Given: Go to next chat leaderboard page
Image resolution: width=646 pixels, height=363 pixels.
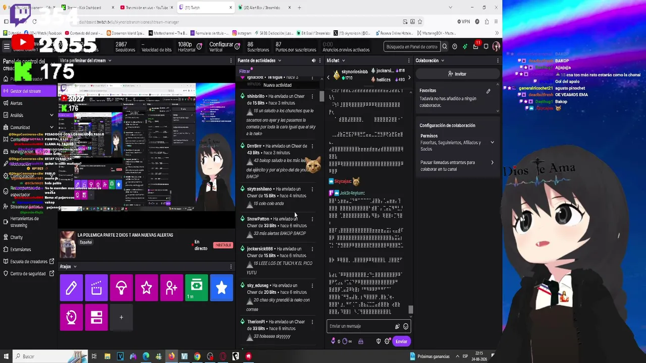Looking at the screenshot, I should pos(409,78).
